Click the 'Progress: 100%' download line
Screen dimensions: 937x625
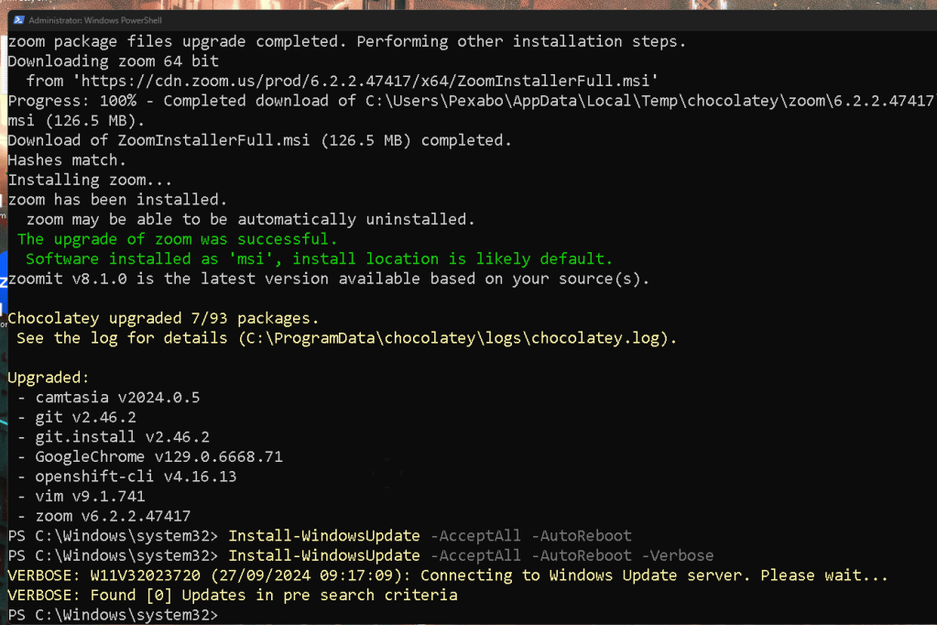471,101
